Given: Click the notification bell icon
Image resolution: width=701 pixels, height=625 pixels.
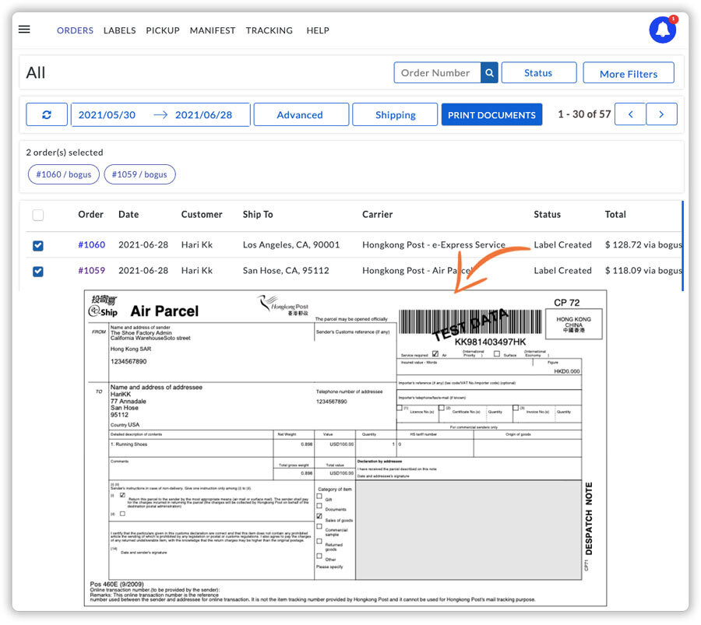Looking at the screenshot, I should 663,30.
